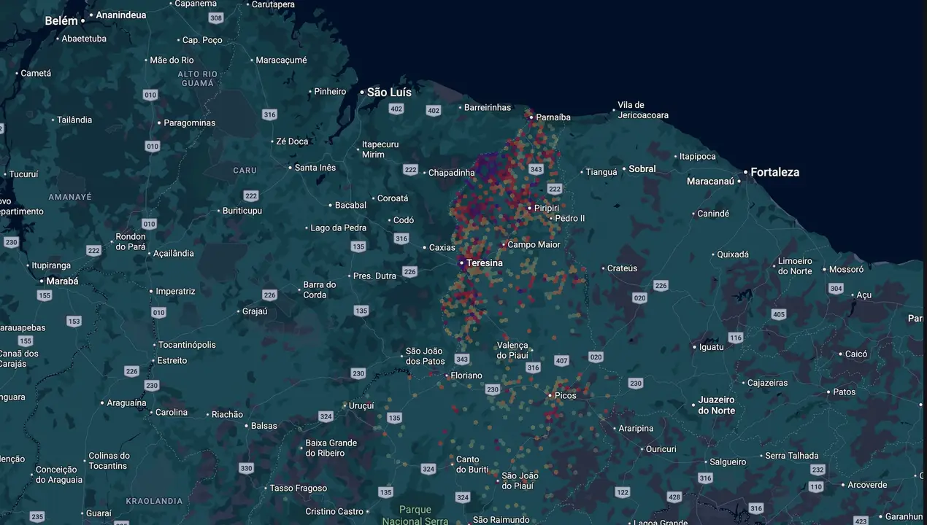
Task: Click the Campo Maior label
Action: point(534,246)
